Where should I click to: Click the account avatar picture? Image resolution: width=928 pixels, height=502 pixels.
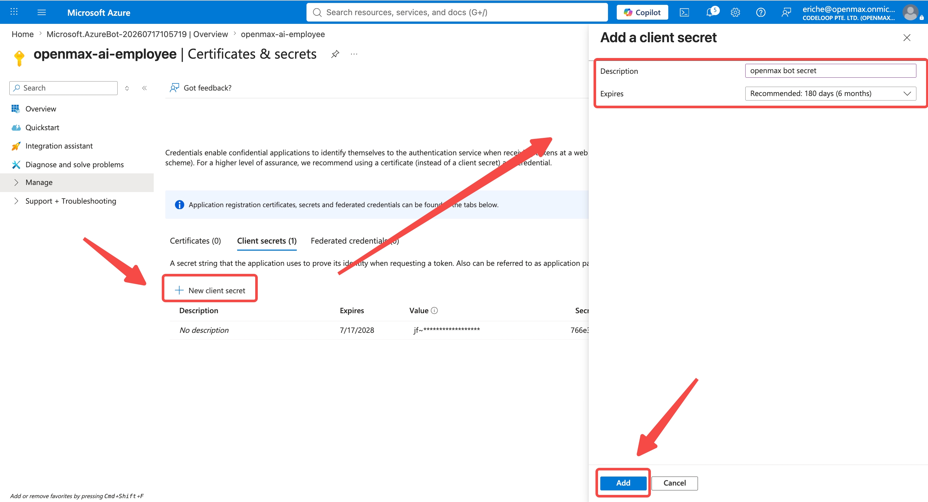910,13
